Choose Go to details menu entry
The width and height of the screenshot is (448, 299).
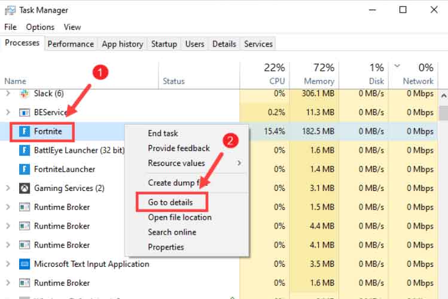click(x=170, y=202)
